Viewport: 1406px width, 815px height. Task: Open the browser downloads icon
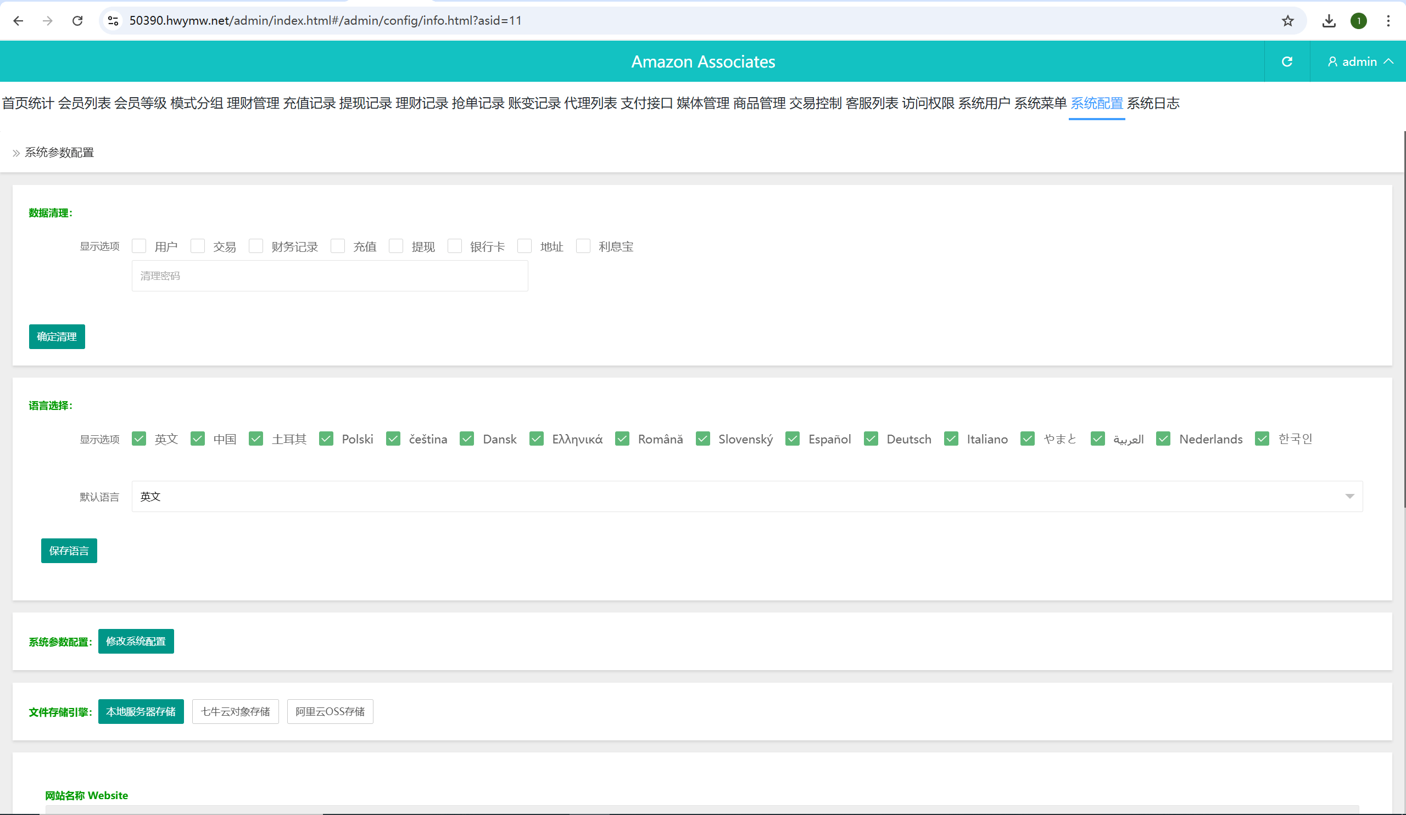click(1329, 21)
